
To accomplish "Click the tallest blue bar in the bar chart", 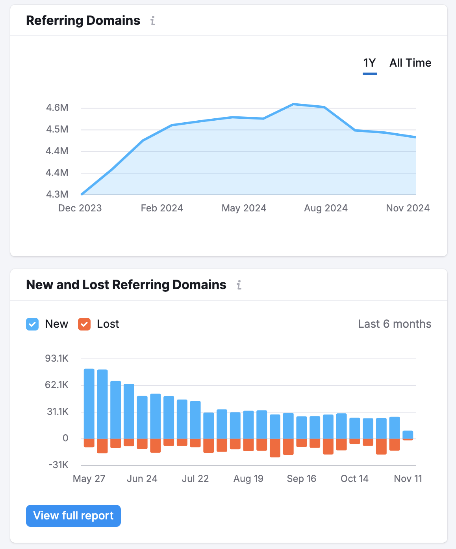I will tap(89, 402).
